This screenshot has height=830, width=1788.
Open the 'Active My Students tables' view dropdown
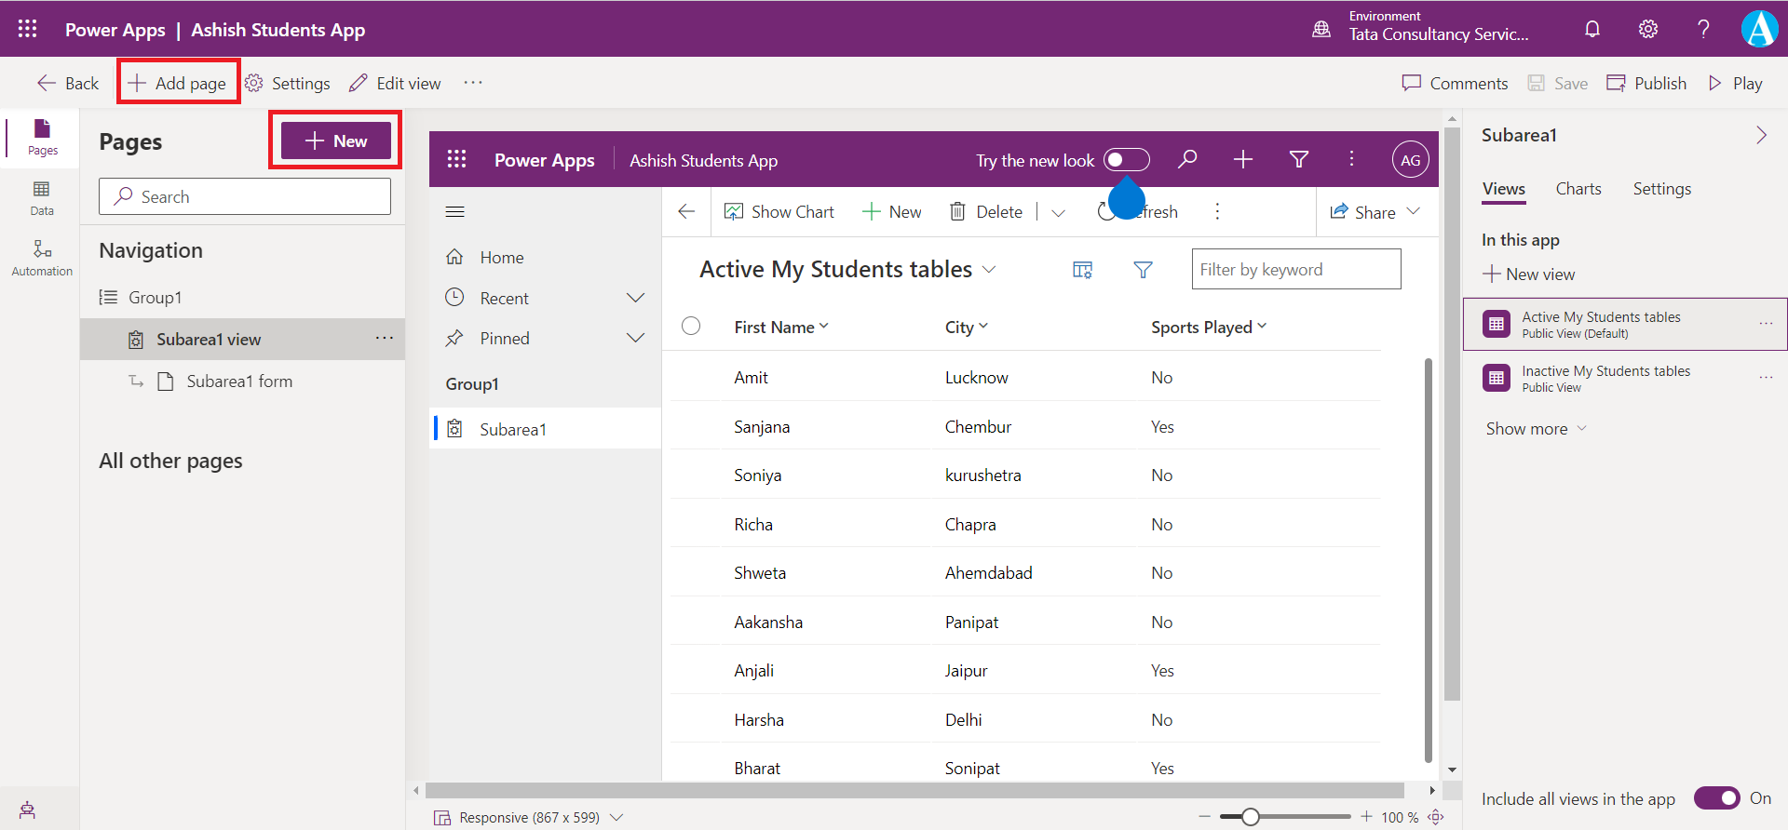pos(989,269)
